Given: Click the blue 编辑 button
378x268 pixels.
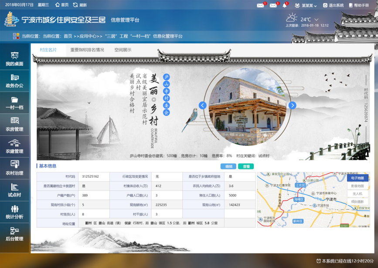Looking at the screenshot, I should pos(228,166).
